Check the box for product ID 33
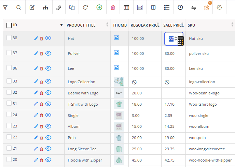The image size is (235, 167). click(x=9, y=81)
